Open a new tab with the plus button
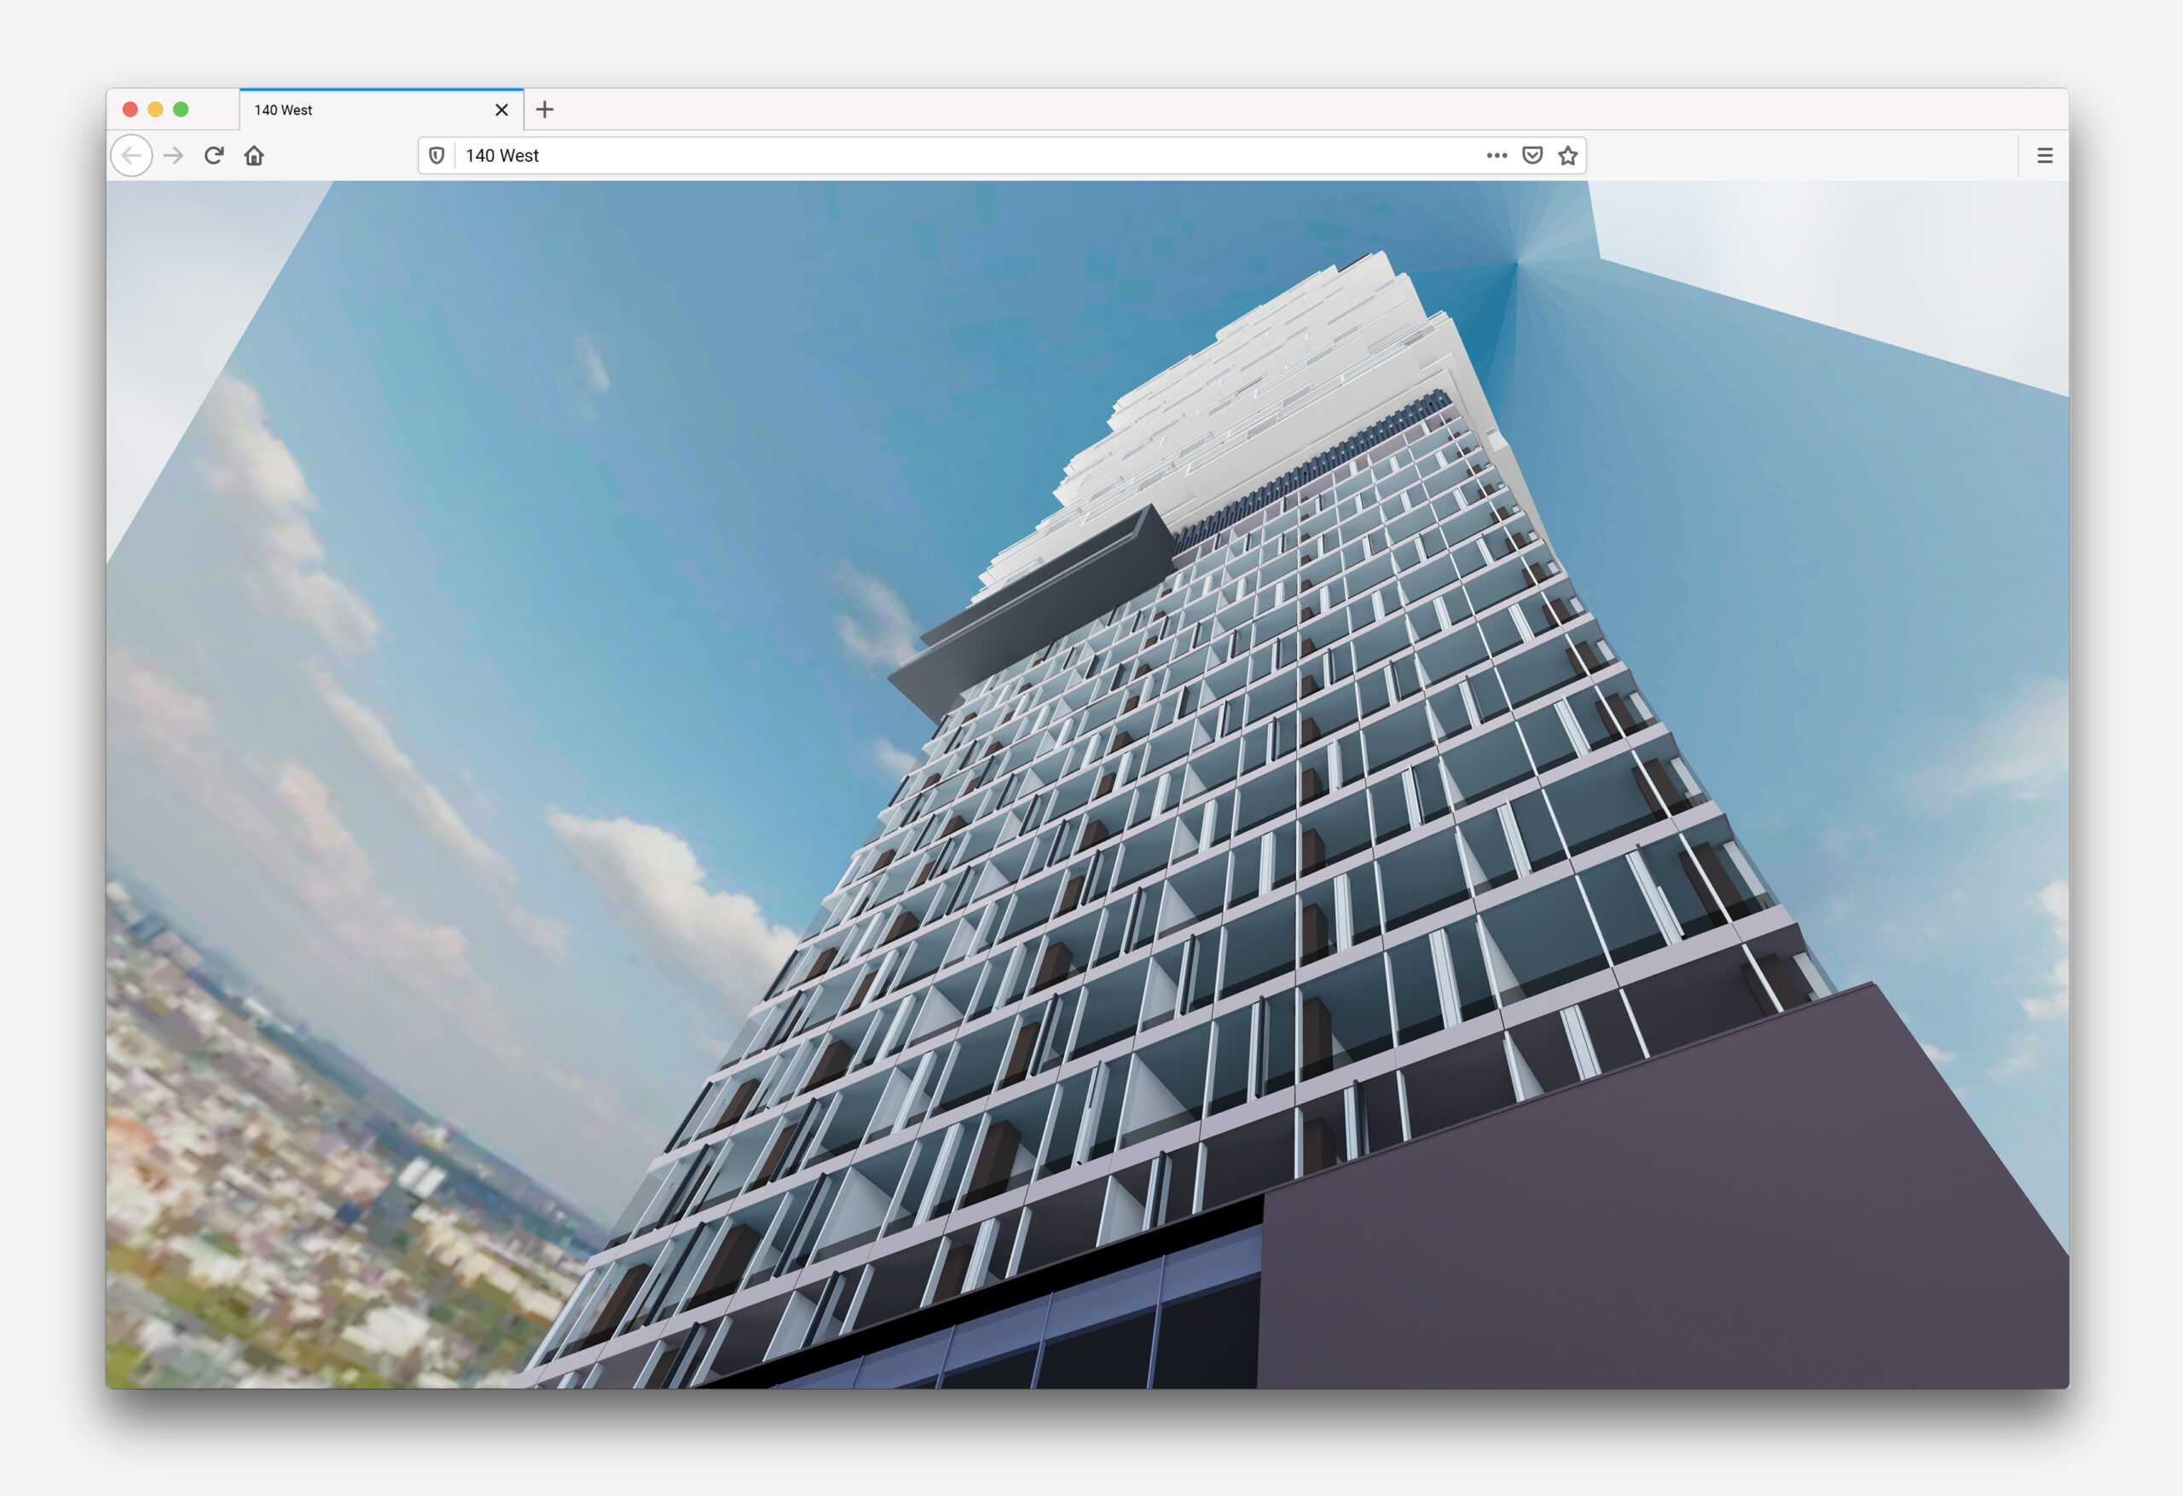This screenshot has height=1496, width=2183. (545, 110)
